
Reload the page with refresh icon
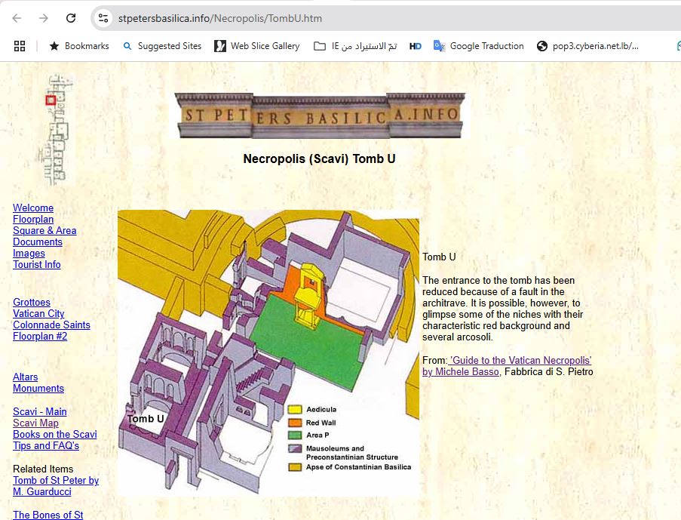(71, 18)
